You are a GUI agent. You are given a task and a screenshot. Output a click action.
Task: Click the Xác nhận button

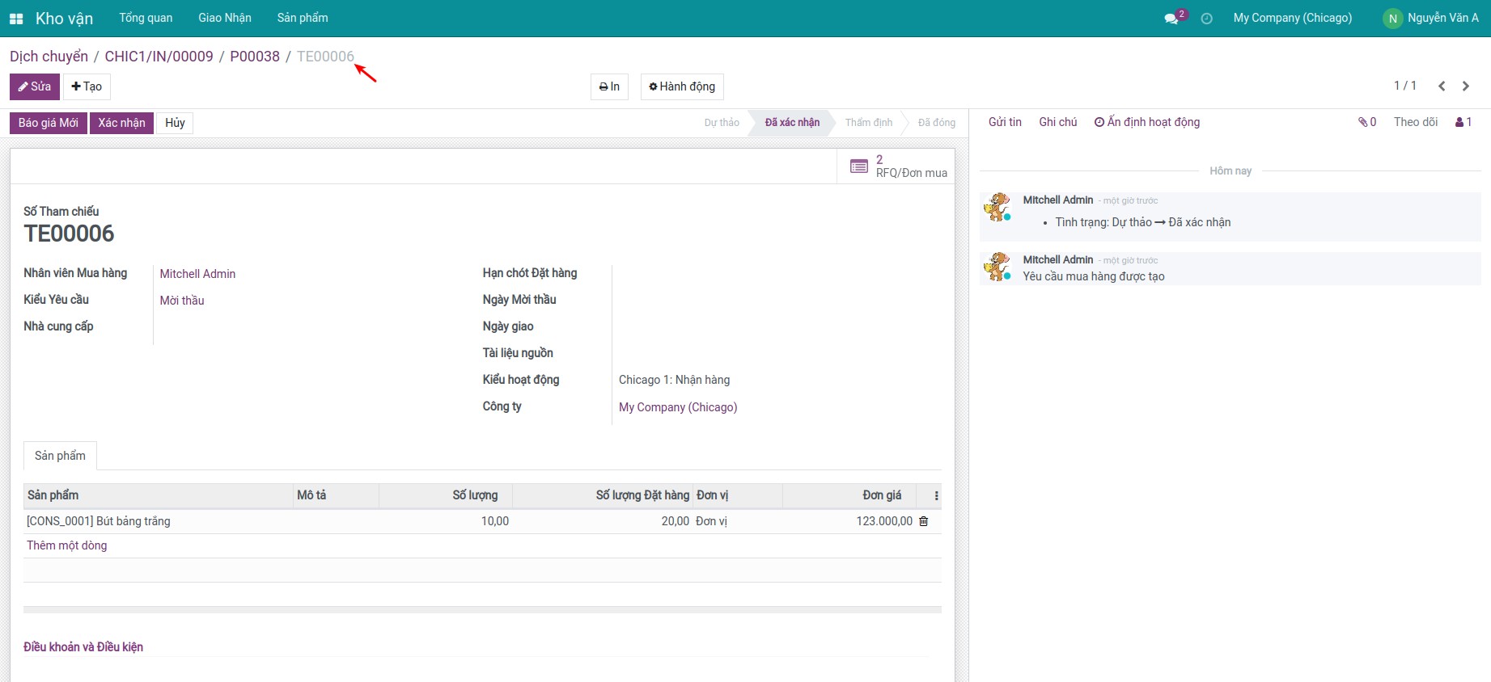click(x=121, y=123)
